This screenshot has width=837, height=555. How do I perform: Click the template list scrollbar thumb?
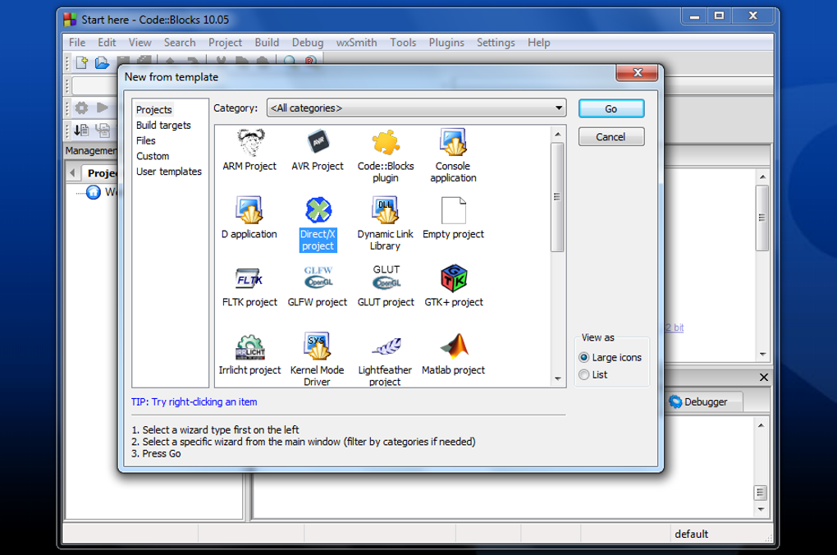pos(557,196)
